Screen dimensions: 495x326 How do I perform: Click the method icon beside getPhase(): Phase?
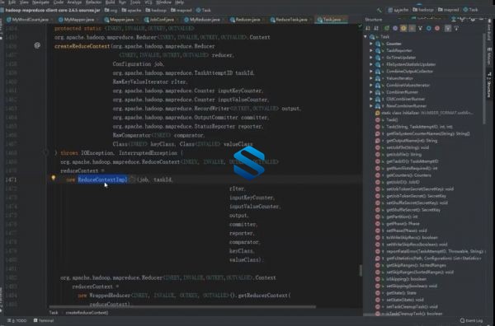tap(378, 224)
